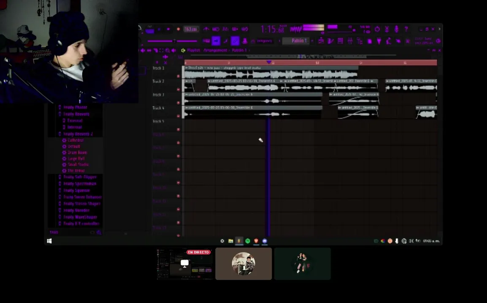Click the oscilloscope waveform display
The width and height of the screenshot is (487, 303).
click(295, 29)
